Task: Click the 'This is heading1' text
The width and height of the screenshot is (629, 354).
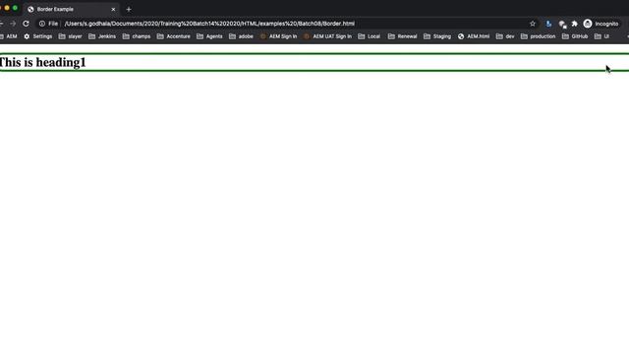Action: [42, 62]
